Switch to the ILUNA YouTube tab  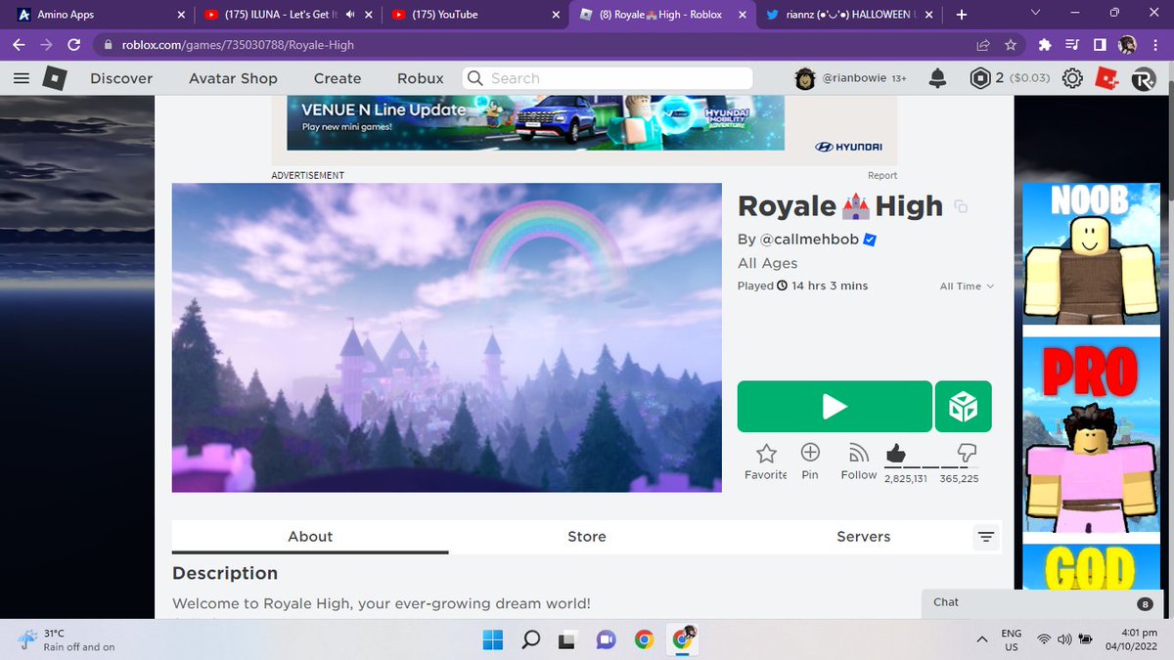click(287, 15)
